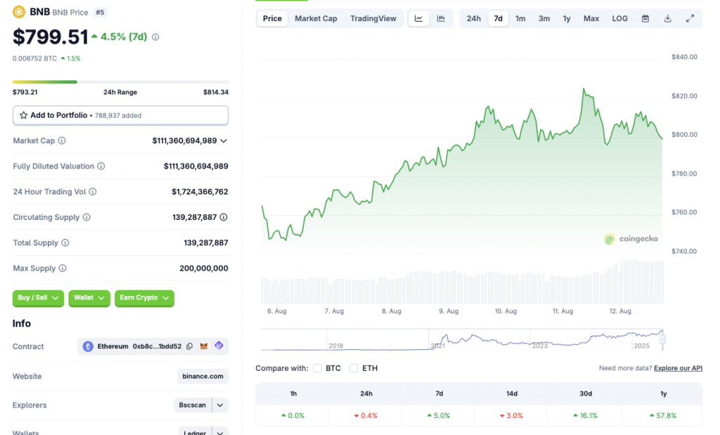Select the 7d time range
720x435 pixels.
coord(499,18)
